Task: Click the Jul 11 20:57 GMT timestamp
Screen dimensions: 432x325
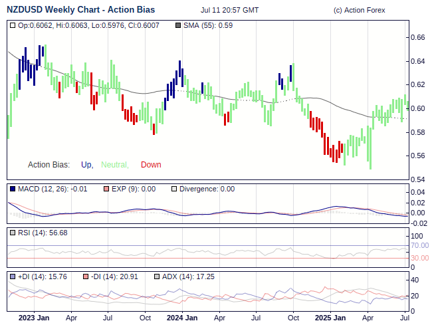Action: point(229,11)
